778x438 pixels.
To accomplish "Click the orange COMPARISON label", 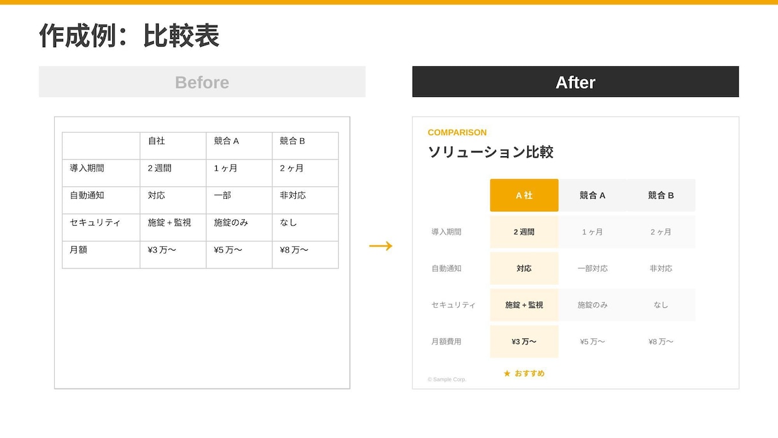I will pyautogui.click(x=457, y=133).
